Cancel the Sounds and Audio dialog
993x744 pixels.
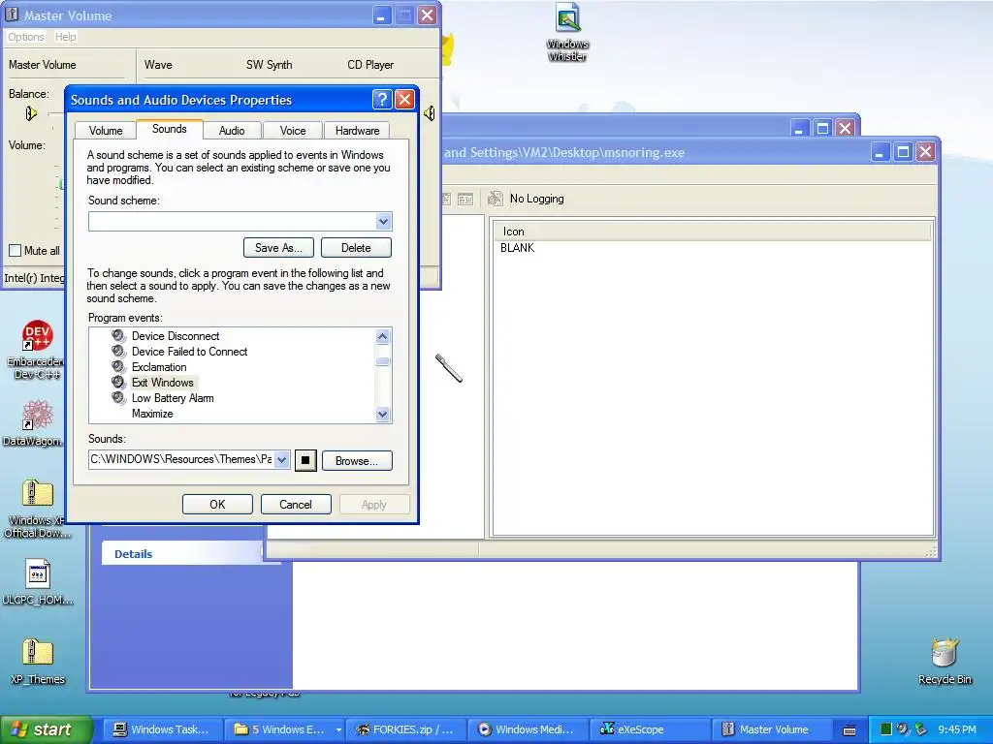295,504
